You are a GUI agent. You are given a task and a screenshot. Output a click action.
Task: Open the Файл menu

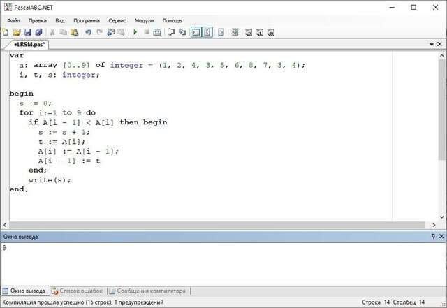click(x=13, y=20)
